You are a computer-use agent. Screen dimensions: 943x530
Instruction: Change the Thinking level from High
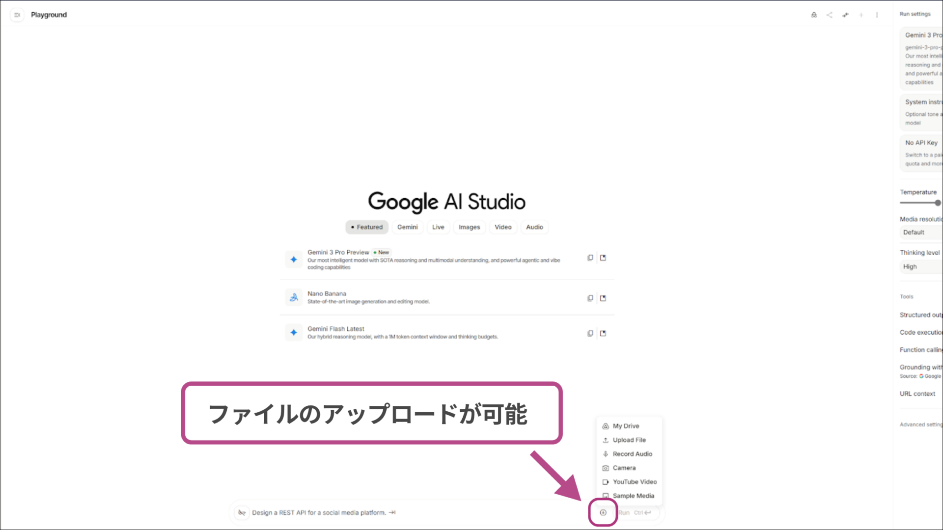(x=920, y=266)
